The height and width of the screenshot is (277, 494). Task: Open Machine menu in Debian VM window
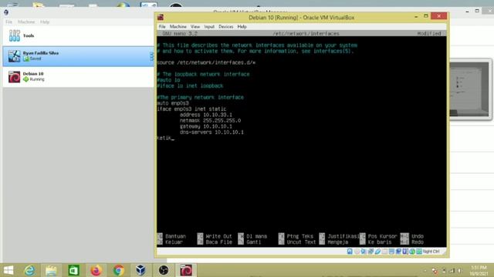pos(178,27)
